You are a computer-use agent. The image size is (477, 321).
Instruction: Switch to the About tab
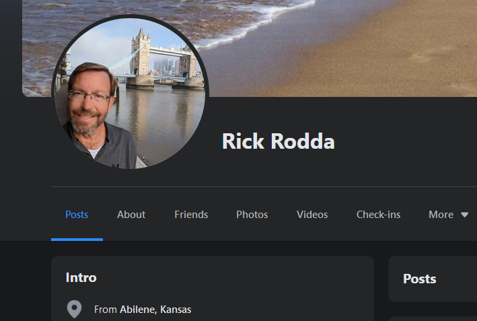click(x=131, y=215)
